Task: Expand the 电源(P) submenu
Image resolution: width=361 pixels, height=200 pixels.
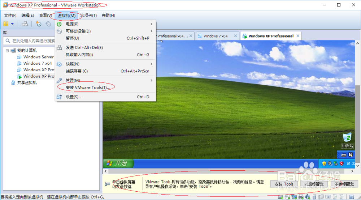Action: [105, 24]
